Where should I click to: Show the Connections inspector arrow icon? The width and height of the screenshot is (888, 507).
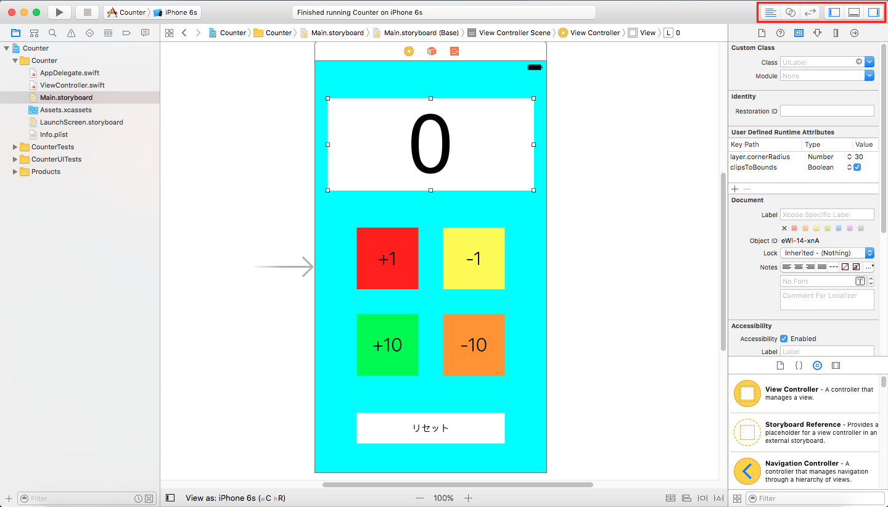coord(854,33)
